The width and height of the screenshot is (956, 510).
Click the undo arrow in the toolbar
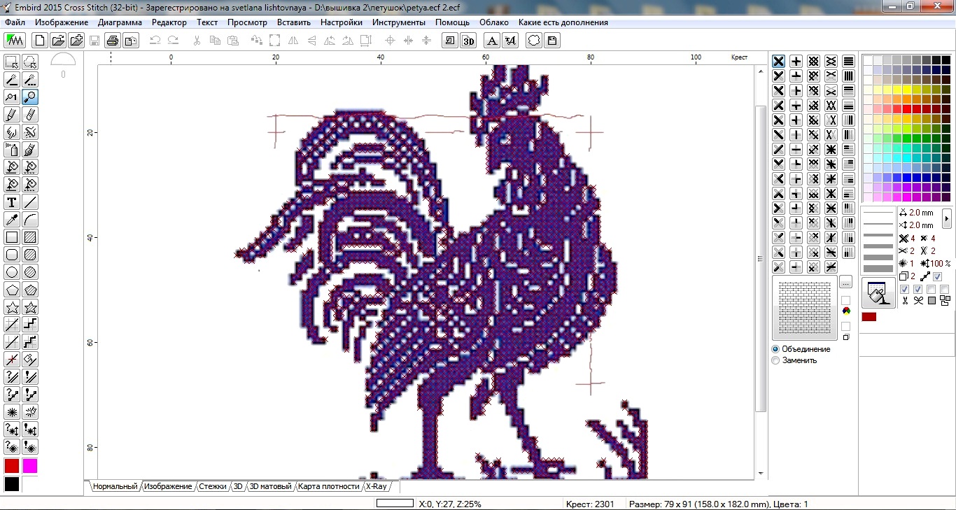[155, 41]
